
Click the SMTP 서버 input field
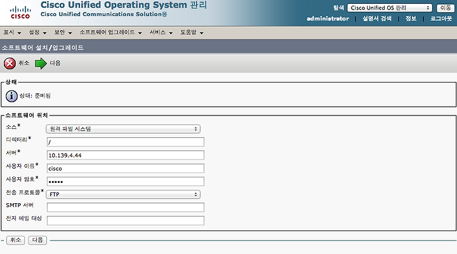click(125, 208)
